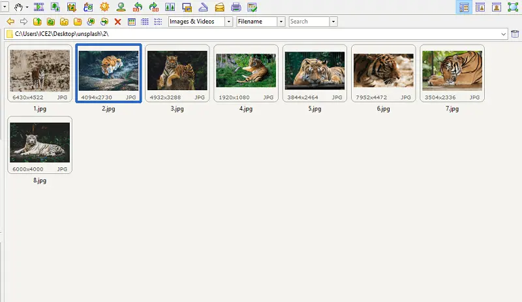Screen dimensions: 522x302
Task: Toggle the fullscreen view mode
Action: pyautogui.click(x=514, y=8)
